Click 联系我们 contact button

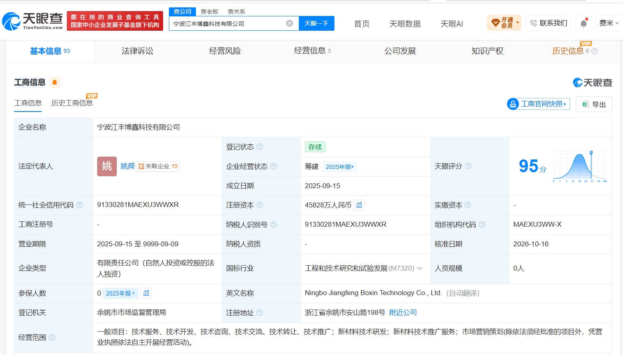coord(548,23)
